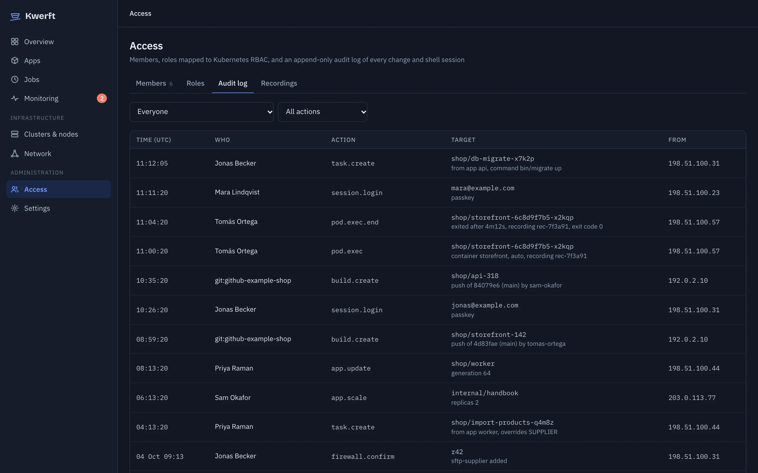The image size is (758, 473).
Task: Click the Settings gear icon
Action: click(15, 208)
